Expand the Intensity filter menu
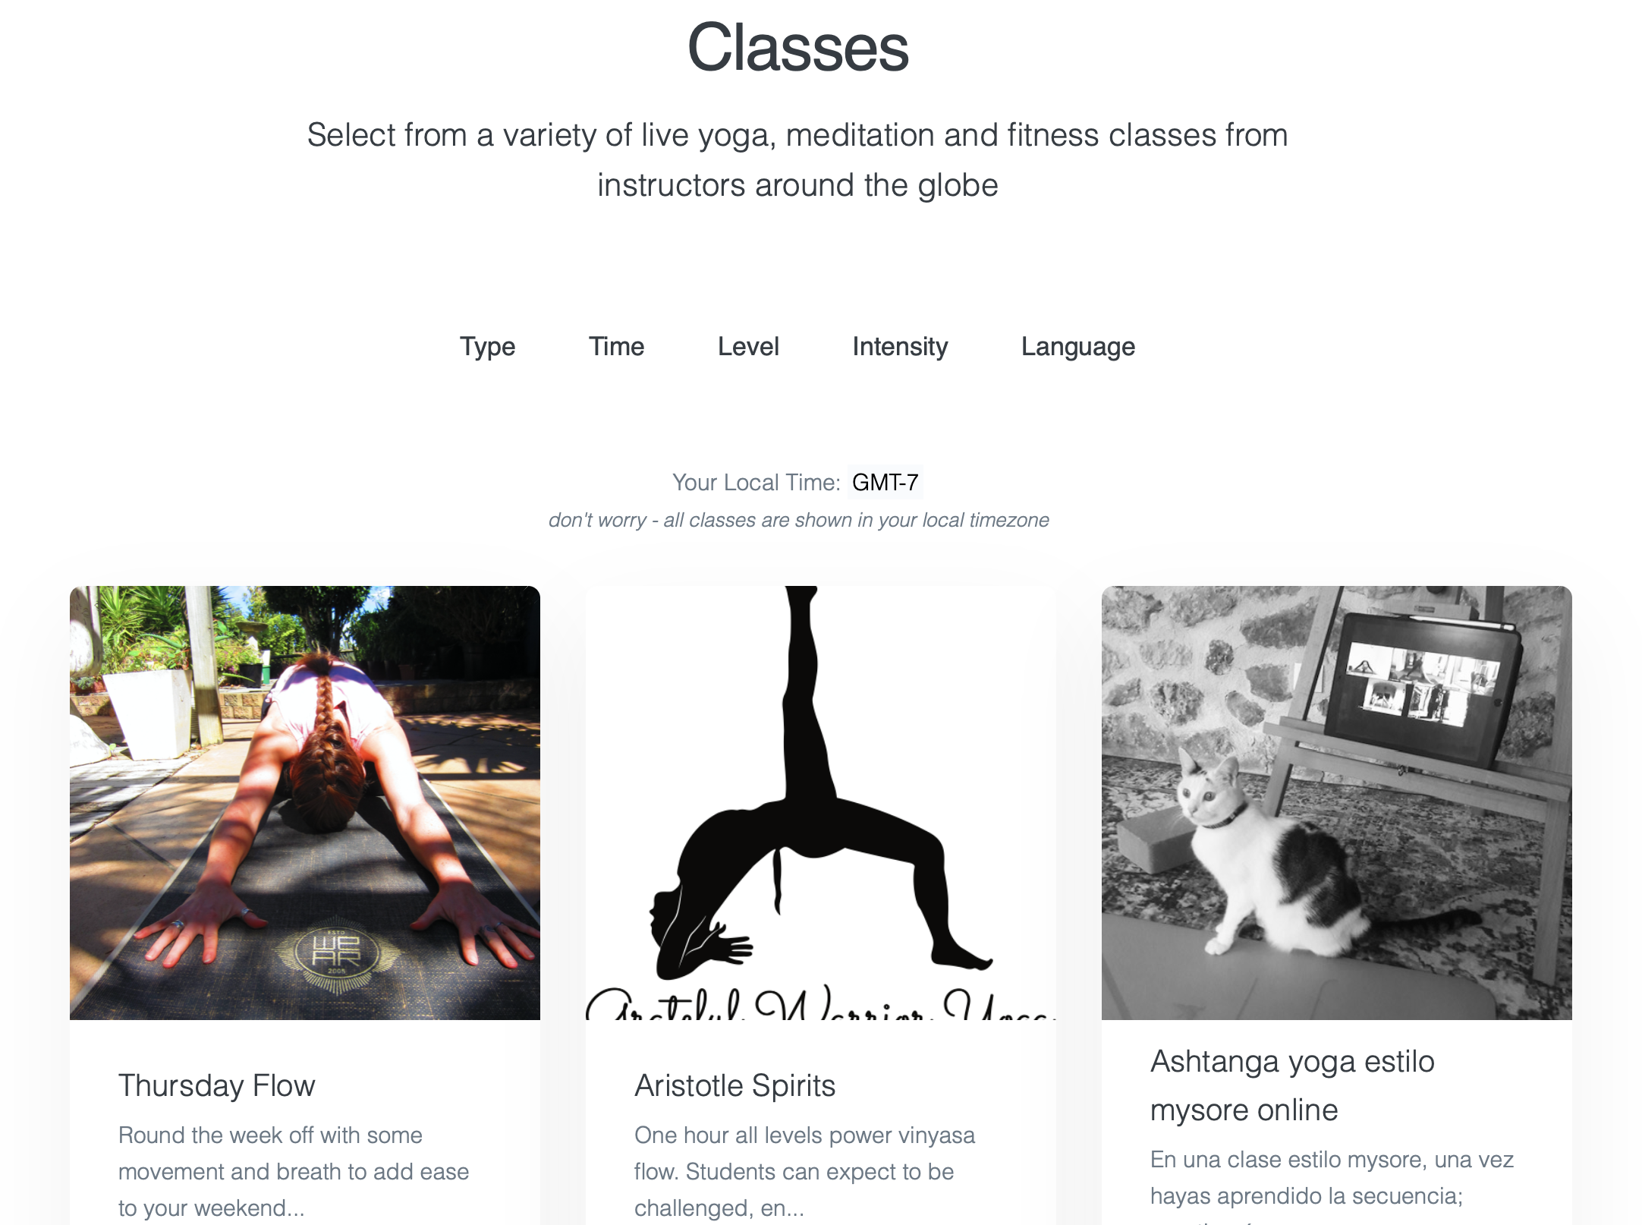Viewport: 1642px width, 1225px height. (x=900, y=347)
